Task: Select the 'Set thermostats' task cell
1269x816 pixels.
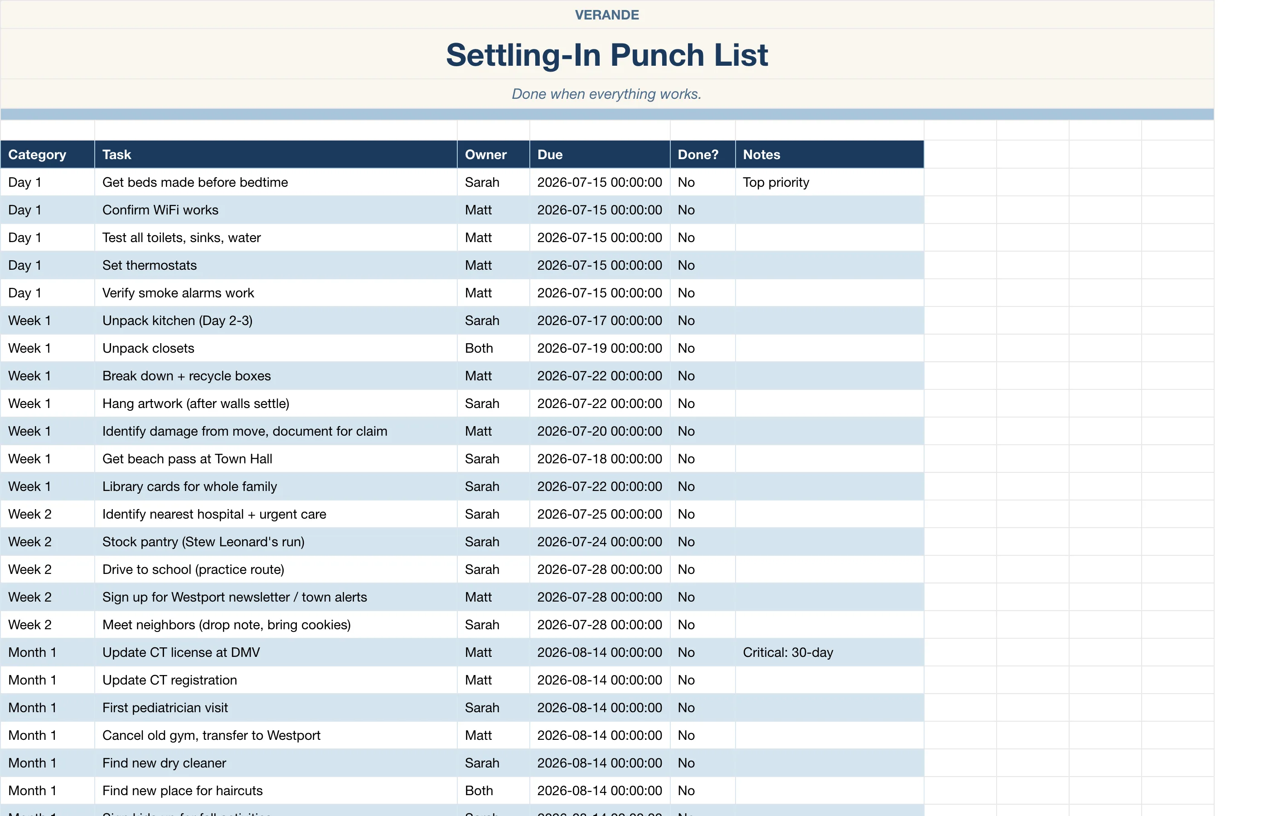Action: (276, 265)
